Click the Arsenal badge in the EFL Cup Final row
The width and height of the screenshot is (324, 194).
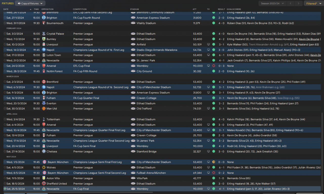44,66
